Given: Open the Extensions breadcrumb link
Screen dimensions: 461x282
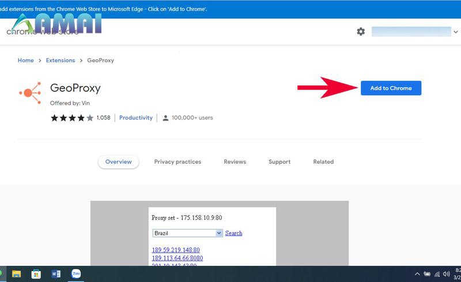Looking at the screenshot, I should coord(61,61).
